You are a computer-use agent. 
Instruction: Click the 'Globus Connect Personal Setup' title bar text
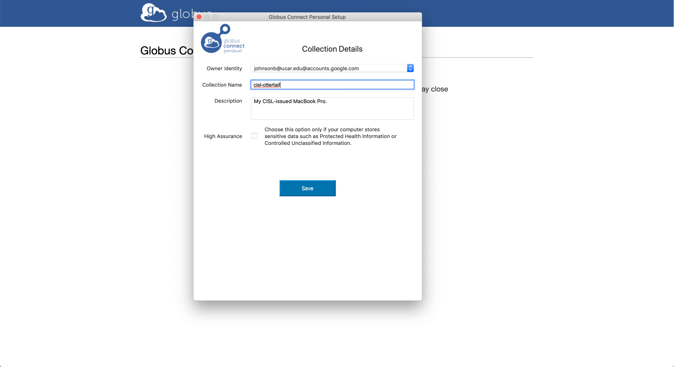(307, 17)
